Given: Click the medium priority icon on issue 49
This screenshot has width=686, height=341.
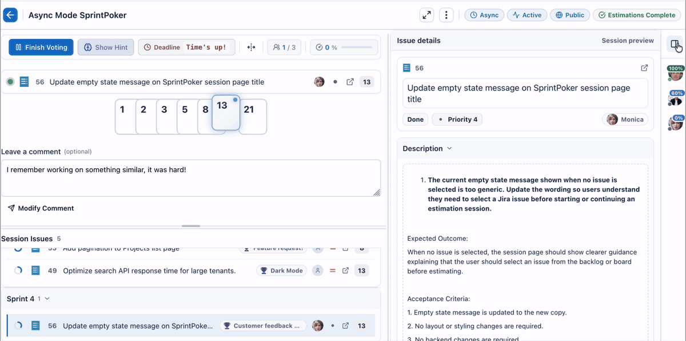Looking at the screenshot, I should [x=332, y=271].
